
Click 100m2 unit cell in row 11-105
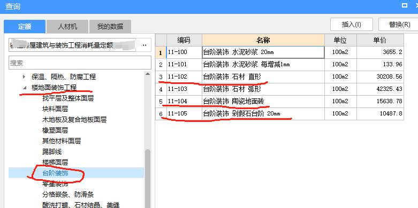coord(340,114)
